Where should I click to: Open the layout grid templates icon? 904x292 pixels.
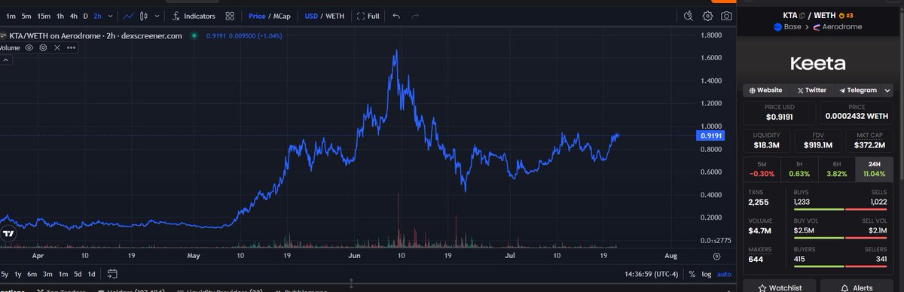230,15
